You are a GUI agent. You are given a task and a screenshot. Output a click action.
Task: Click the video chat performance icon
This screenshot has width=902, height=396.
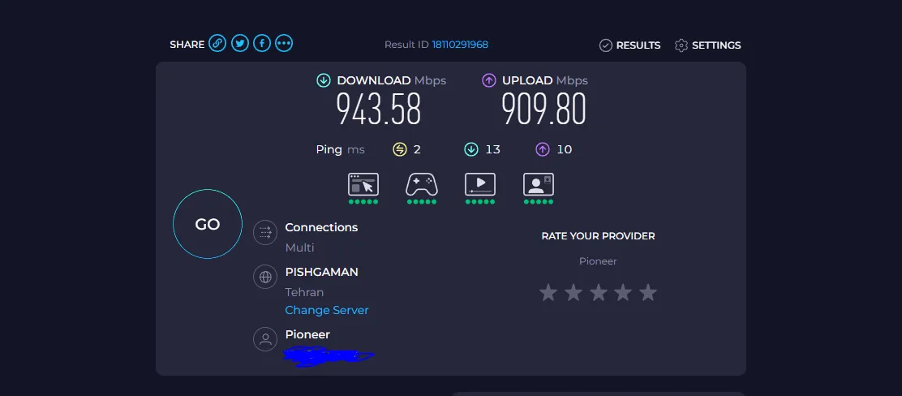(x=538, y=184)
